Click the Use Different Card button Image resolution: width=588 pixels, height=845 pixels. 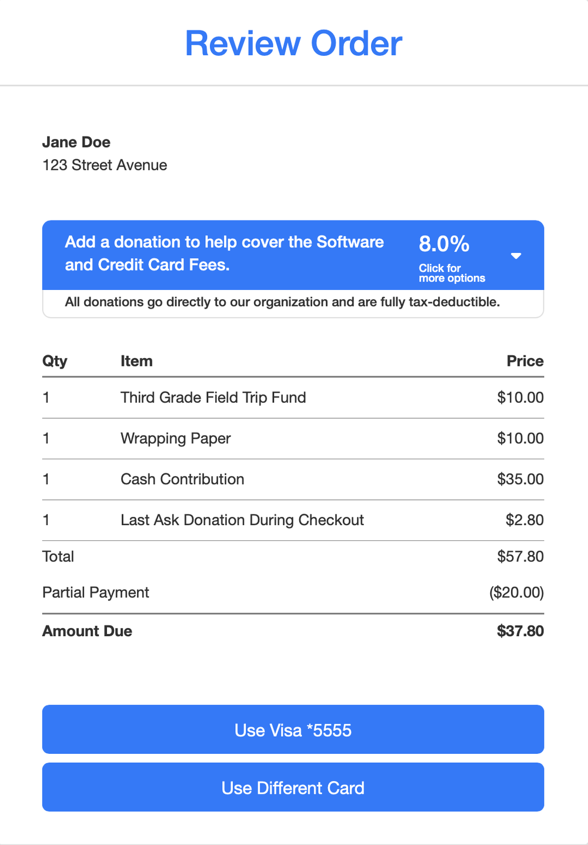[293, 787]
